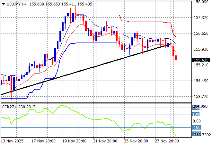Click the 156.650 price axis label

[201, 34]
